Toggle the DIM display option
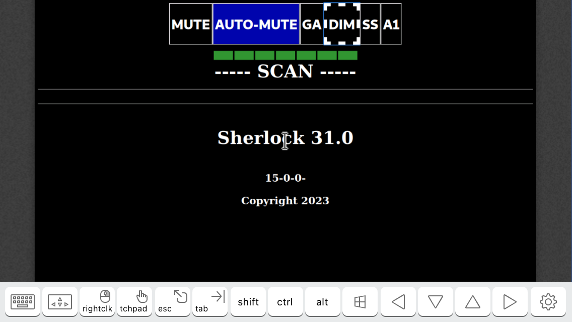The image size is (572, 322). point(342,24)
